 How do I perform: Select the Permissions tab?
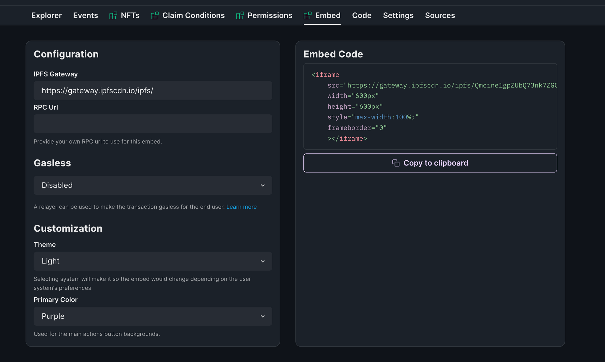pyautogui.click(x=270, y=15)
